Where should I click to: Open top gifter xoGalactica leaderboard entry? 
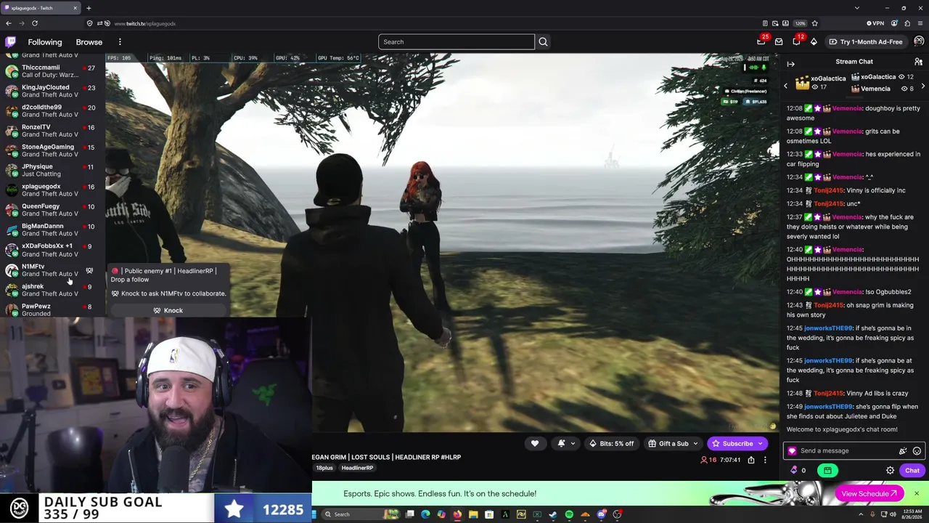821,83
